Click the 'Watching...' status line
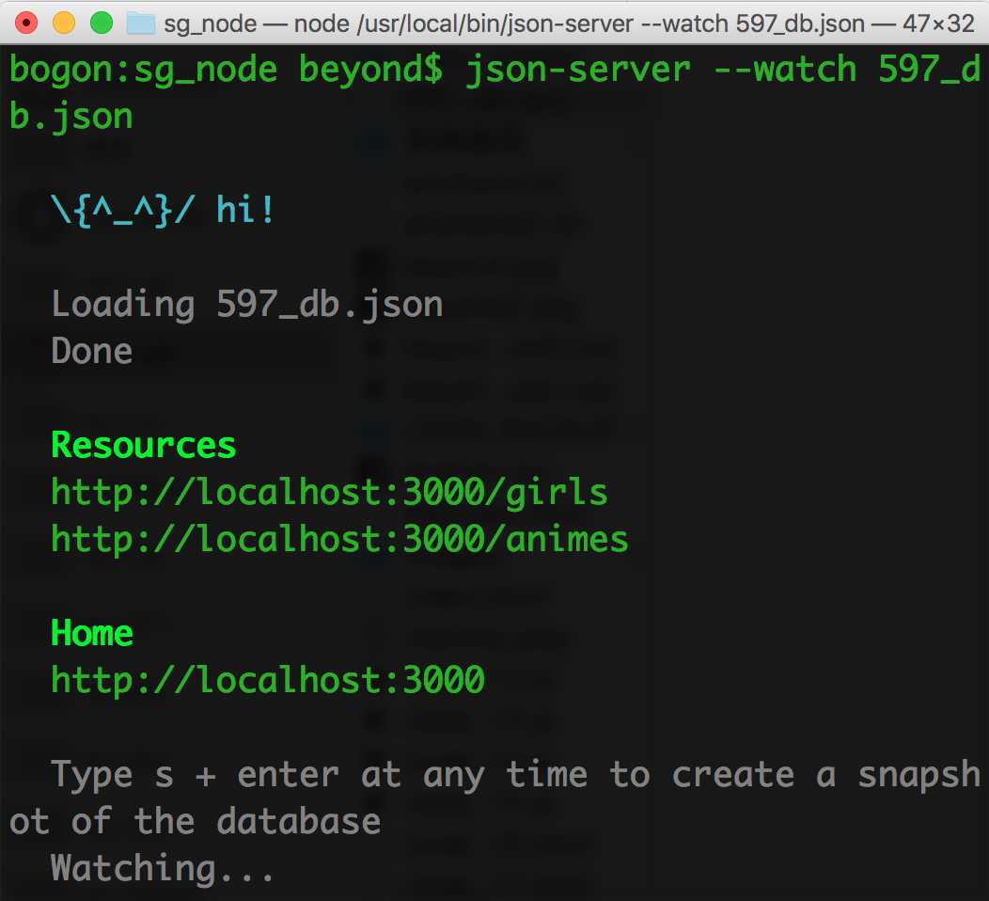Screen dimensions: 989x901 [163, 868]
